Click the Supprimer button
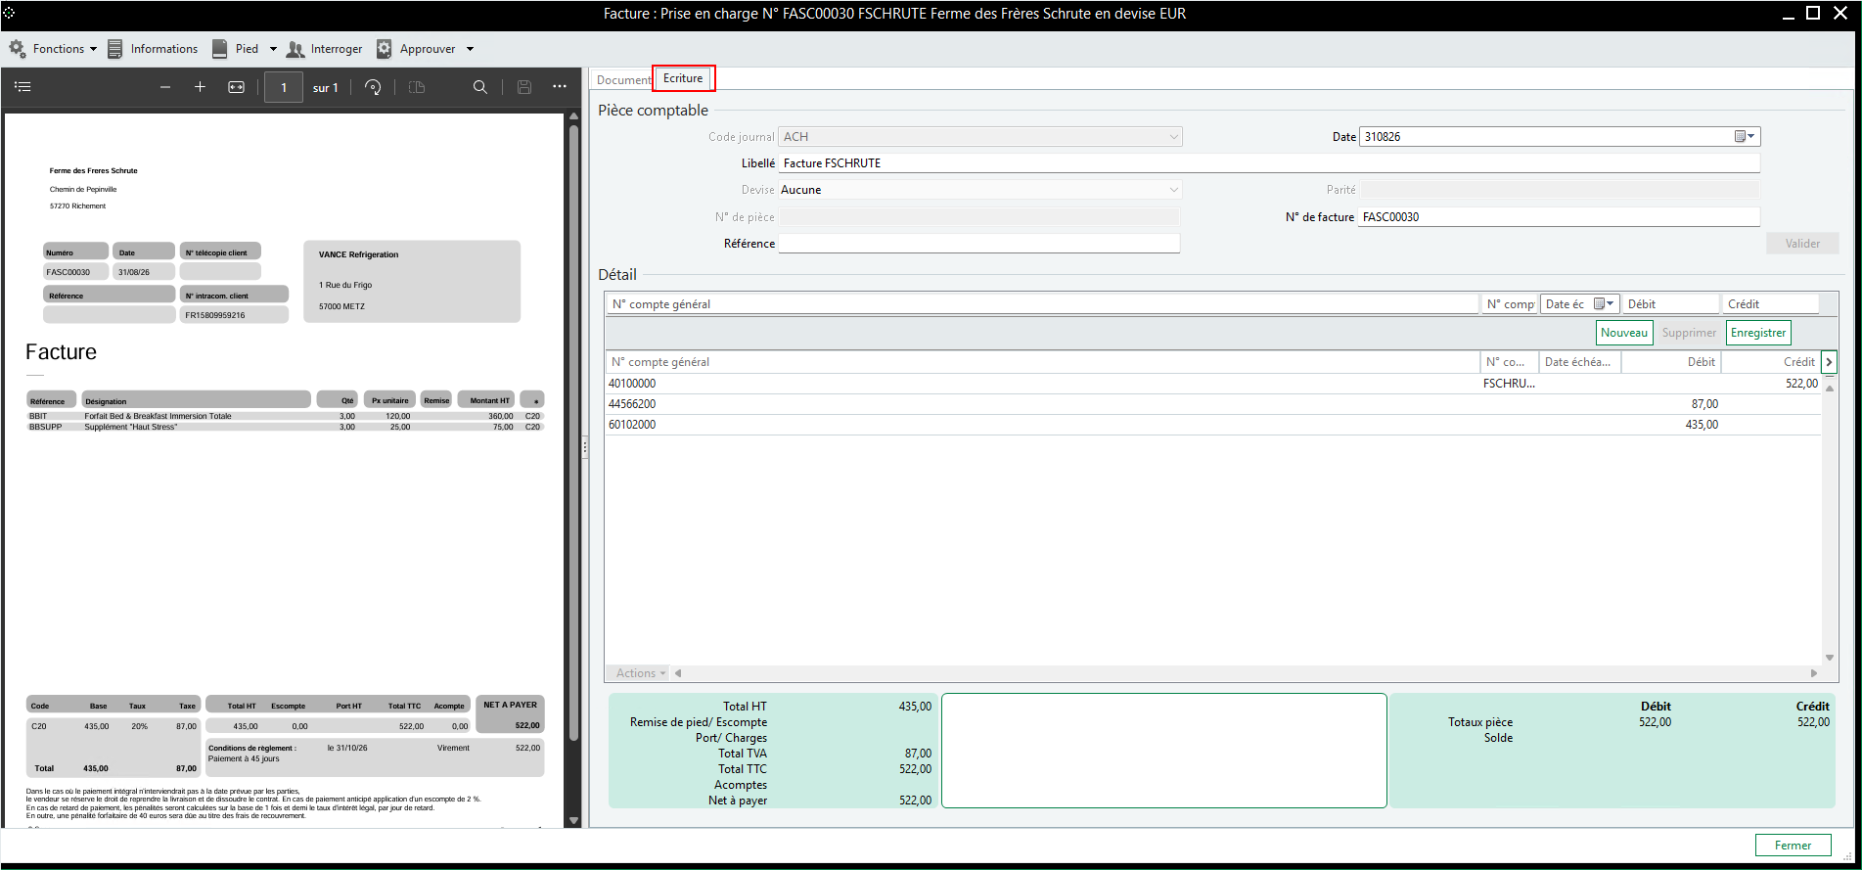 pos(1689,333)
